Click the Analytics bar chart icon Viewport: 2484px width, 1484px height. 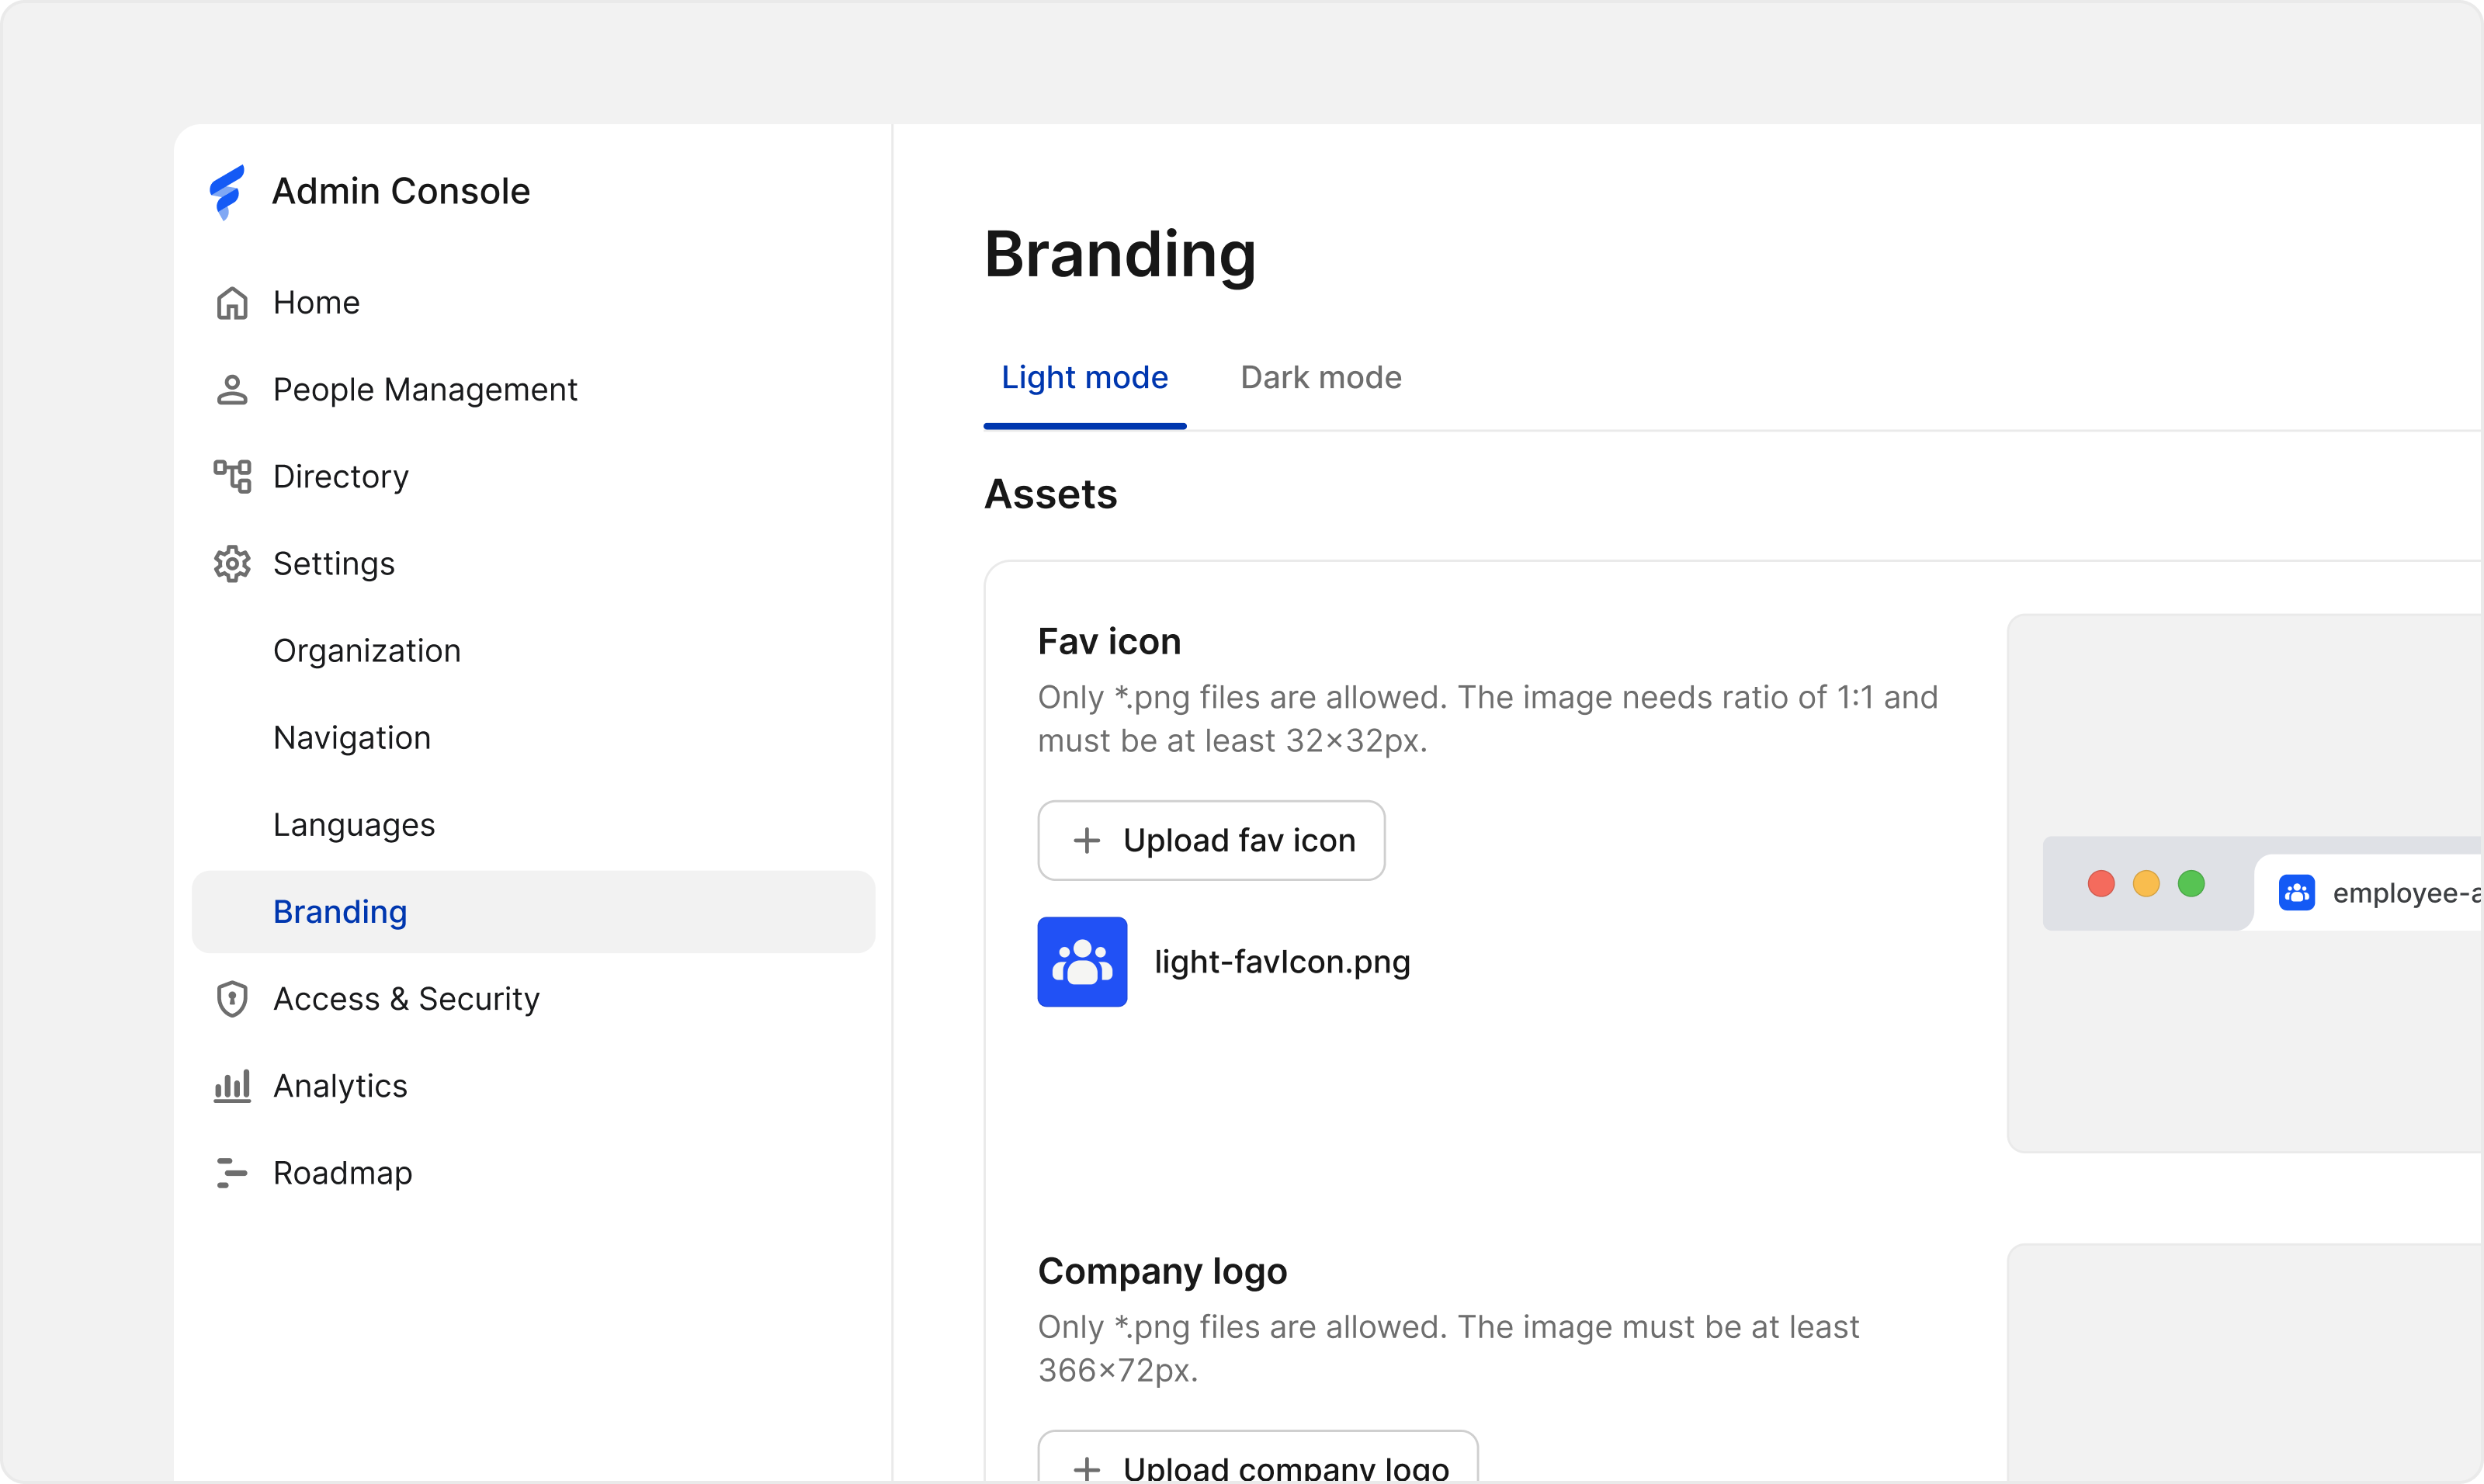click(x=232, y=1086)
